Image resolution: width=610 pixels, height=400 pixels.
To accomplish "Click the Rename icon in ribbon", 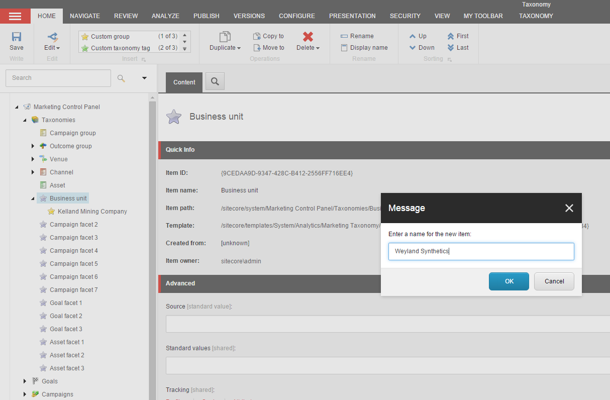I will pyautogui.click(x=344, y=36).
